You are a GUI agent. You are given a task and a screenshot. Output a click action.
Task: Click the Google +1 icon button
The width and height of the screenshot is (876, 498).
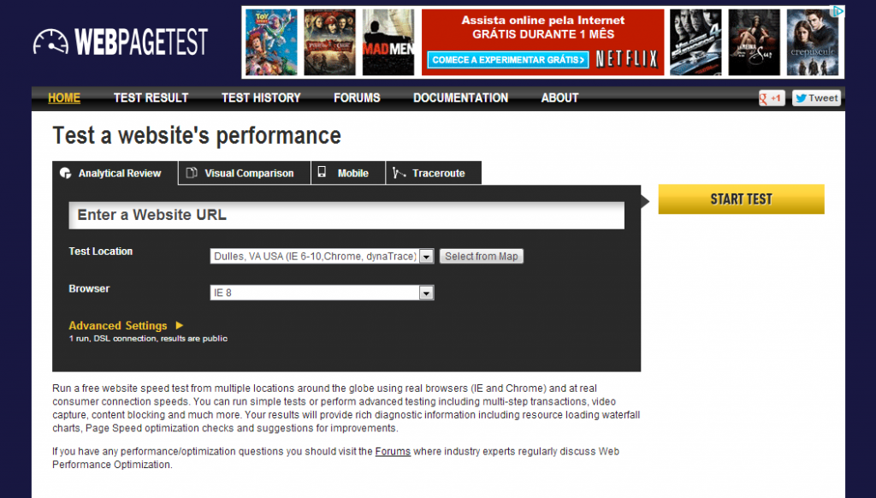coord(771,98)
